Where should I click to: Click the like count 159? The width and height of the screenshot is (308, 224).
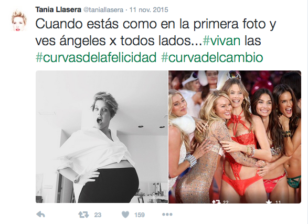coord(140,215)
